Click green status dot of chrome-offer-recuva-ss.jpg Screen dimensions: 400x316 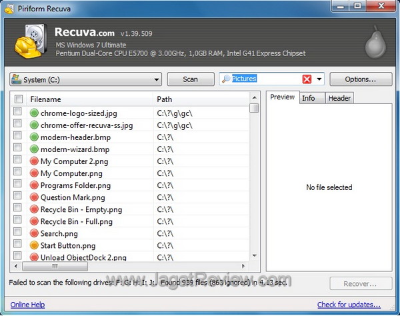coord(34,125)
